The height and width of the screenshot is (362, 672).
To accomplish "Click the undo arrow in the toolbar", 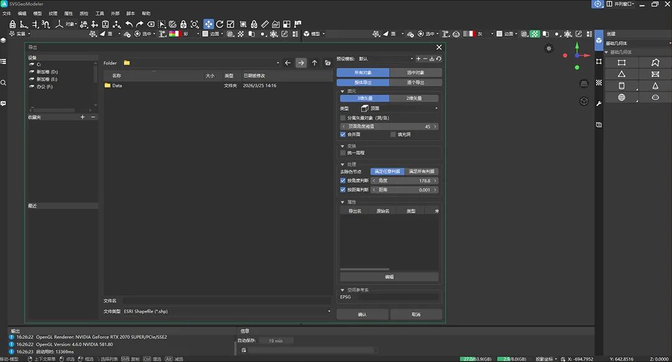I will [x=129, y=24].
